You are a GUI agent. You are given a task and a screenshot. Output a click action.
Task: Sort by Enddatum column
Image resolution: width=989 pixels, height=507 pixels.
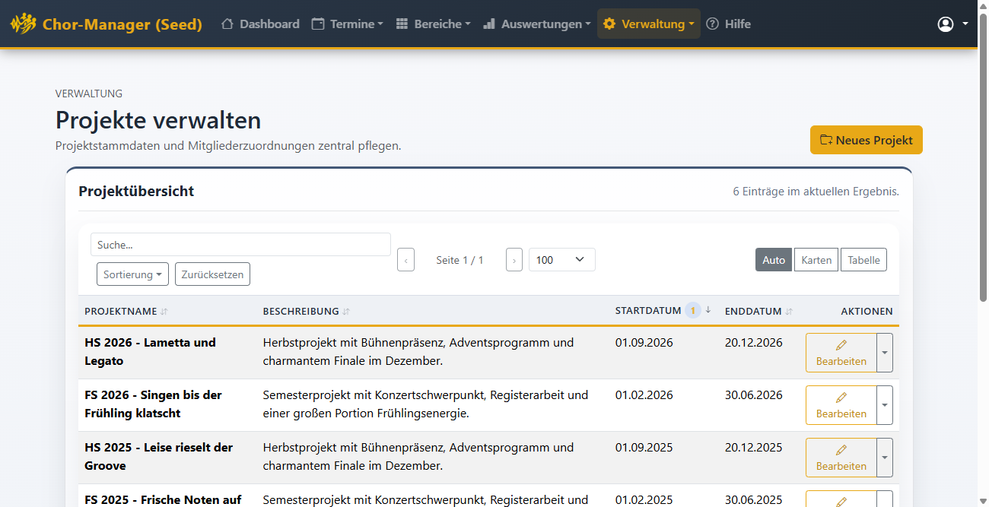(x=759, y=311)
